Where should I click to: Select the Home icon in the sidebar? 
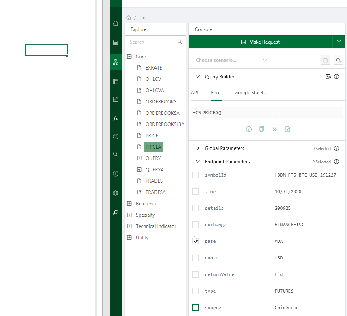(x=116, y=23)
